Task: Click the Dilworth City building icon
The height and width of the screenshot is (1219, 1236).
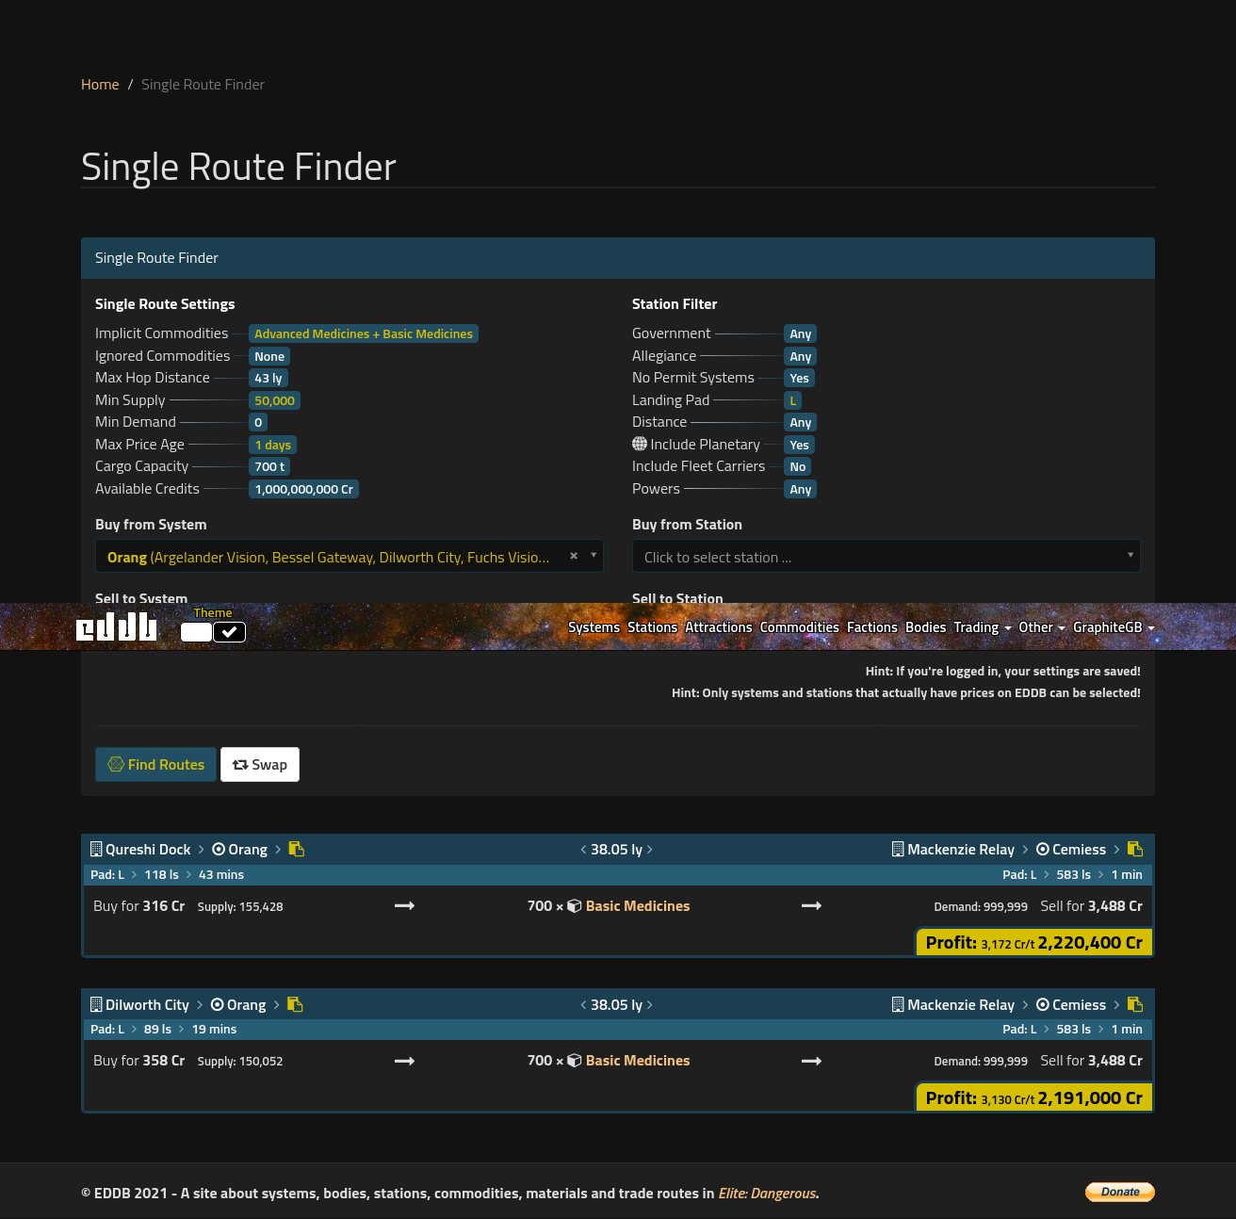Action: coord(96,1004)
